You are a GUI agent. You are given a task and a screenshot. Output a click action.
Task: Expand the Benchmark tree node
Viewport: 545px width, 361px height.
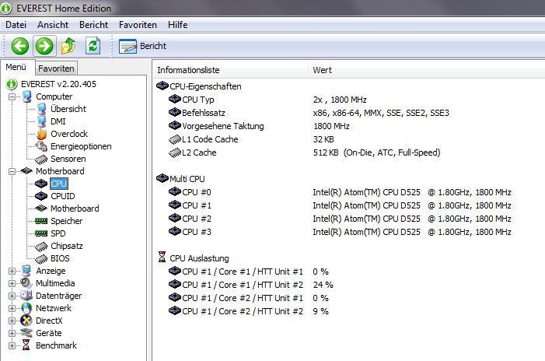point(12,345)
